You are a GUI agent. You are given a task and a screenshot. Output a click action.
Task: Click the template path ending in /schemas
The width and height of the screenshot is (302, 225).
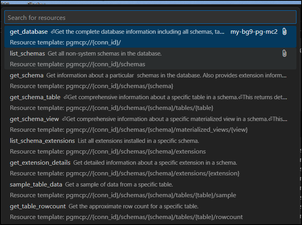pyautogui.click(x=77, y=64)
